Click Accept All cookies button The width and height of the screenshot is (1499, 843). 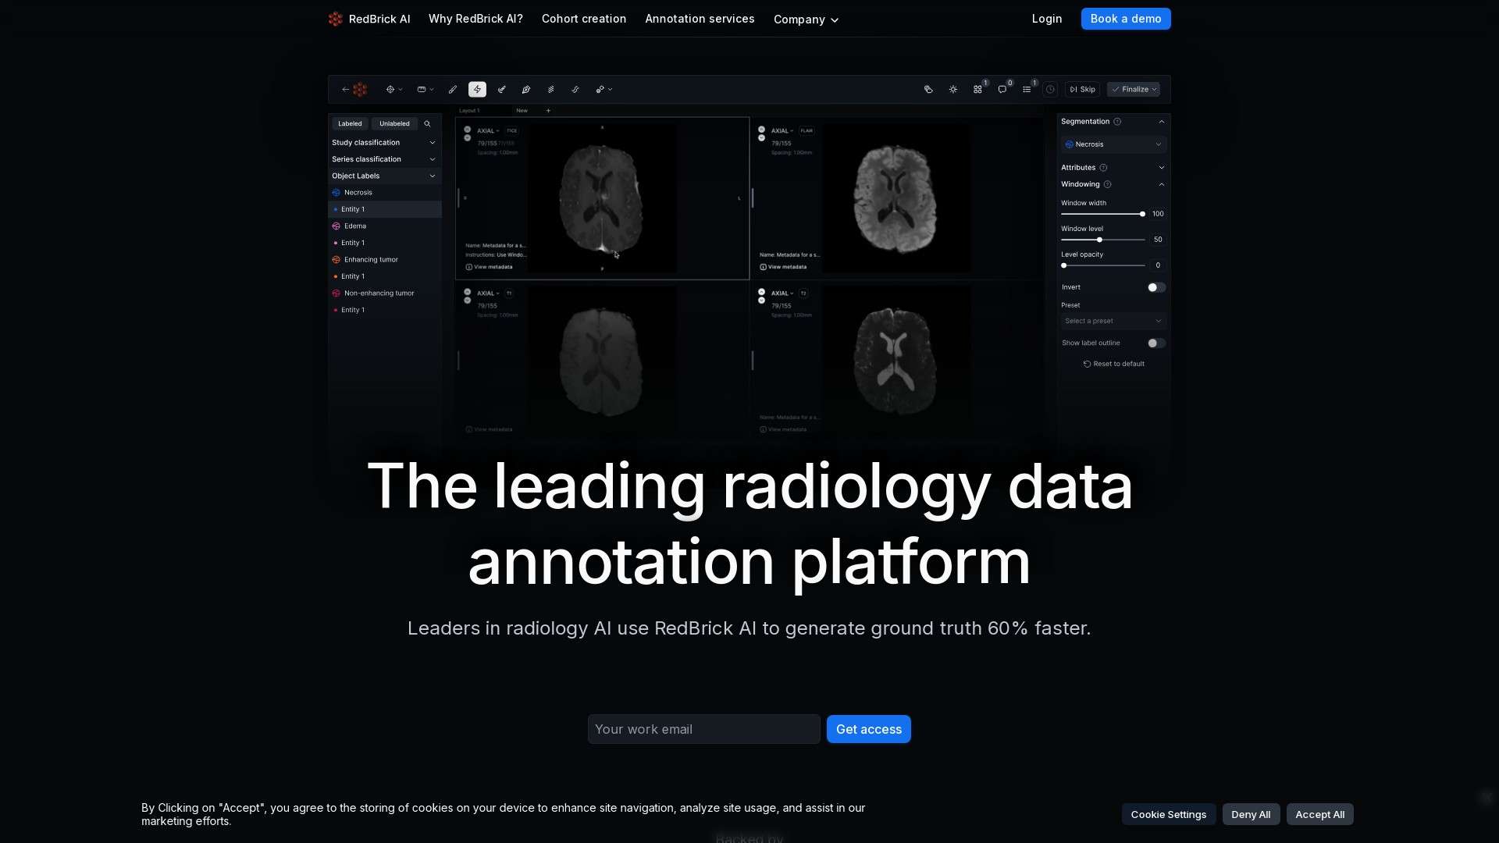point(1319,814)
